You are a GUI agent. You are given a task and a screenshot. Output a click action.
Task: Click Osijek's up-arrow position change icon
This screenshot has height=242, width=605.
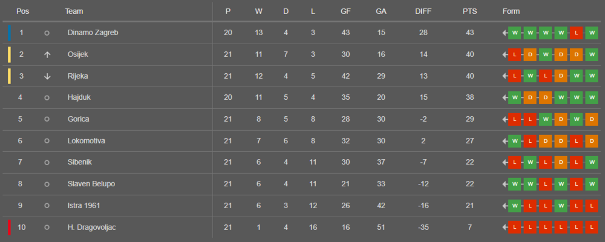coord(47,54)
